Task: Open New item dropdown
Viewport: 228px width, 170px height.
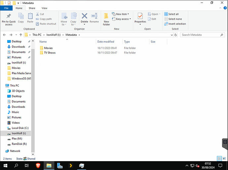Action: 120,14
